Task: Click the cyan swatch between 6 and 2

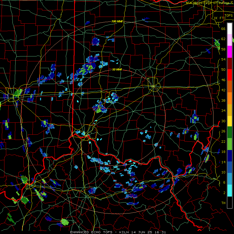Action: (230, 191)
